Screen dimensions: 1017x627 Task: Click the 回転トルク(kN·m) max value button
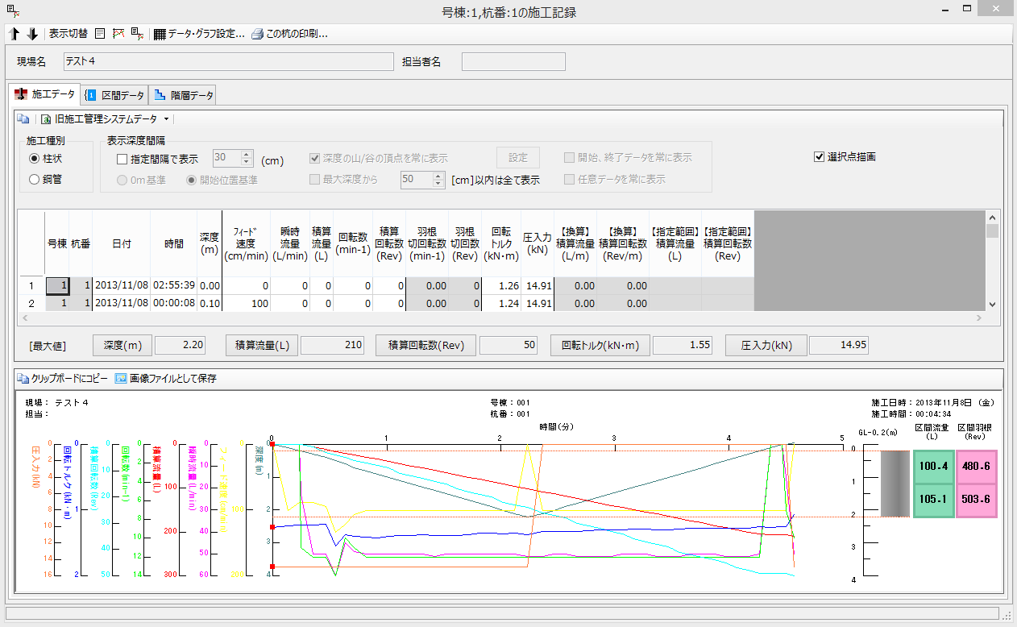(600, 345)
